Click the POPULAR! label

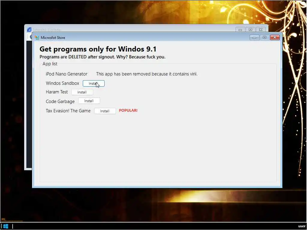[x=128, y=111]
